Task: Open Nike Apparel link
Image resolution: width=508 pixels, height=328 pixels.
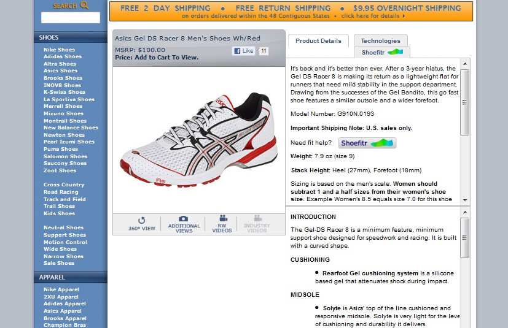Action: point(61,290)
